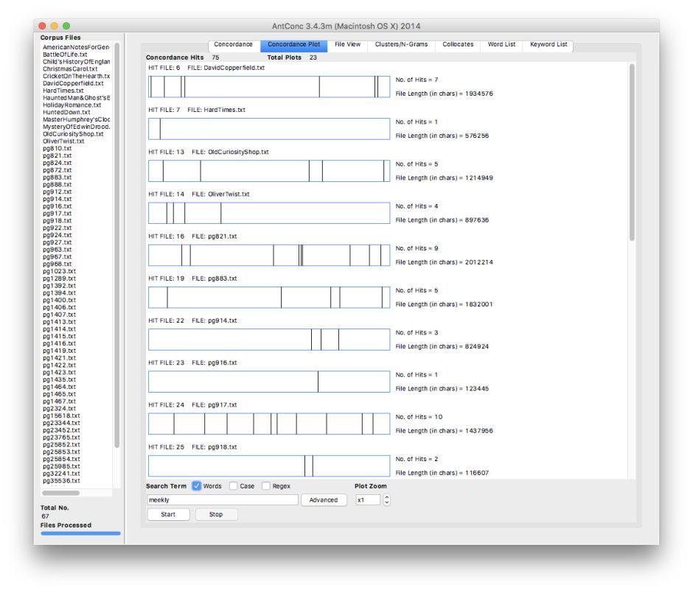Click the search term field containing meekly
The image size is (693, 593).
point(223,500)
